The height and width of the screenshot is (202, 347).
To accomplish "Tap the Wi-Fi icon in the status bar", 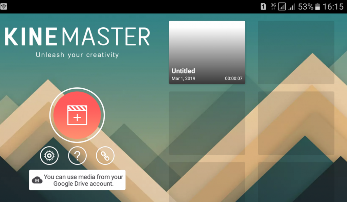I will point(4,6).
